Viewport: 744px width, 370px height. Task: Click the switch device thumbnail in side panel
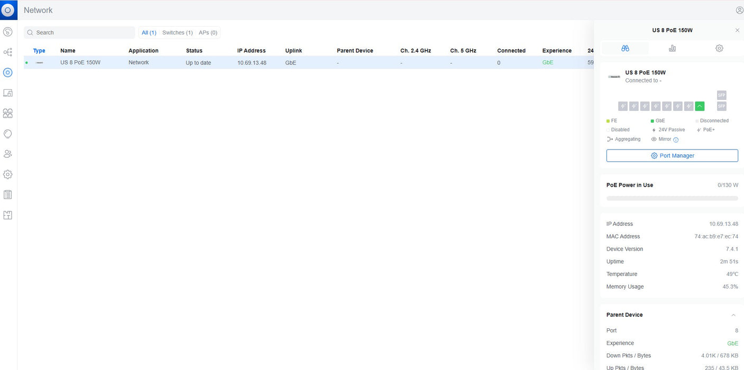[x=614, y=77]
